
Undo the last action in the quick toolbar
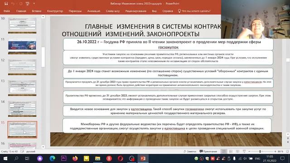13,4
